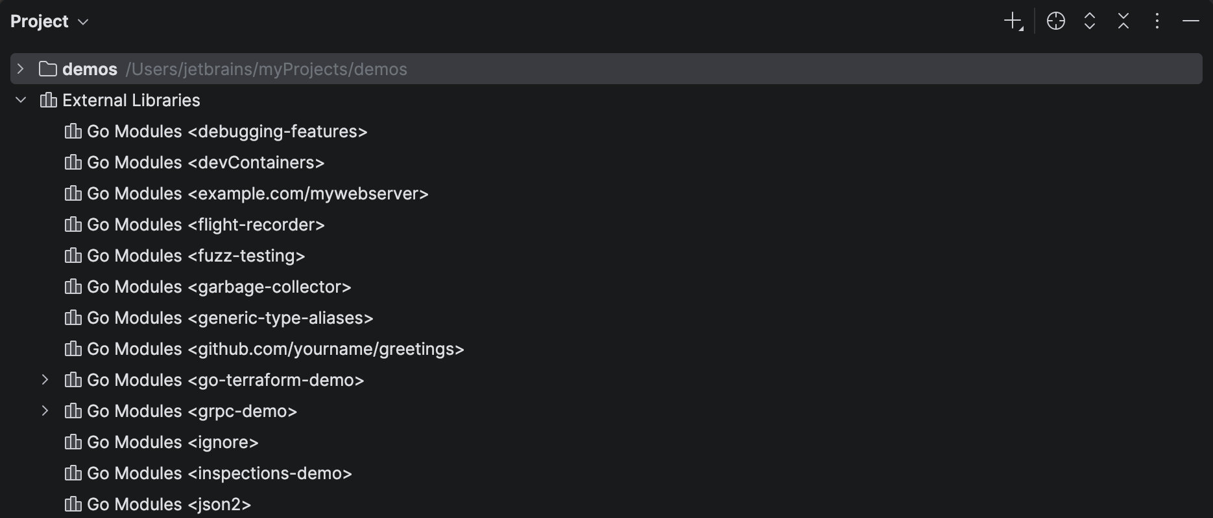
Task: Click the New File or Directory plus icon
Action: click(1013, 21)
